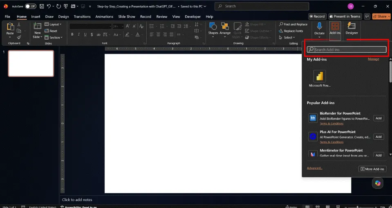
Task: Click Replace Fonts in Editing group
Action: click(x=291, y=31)
